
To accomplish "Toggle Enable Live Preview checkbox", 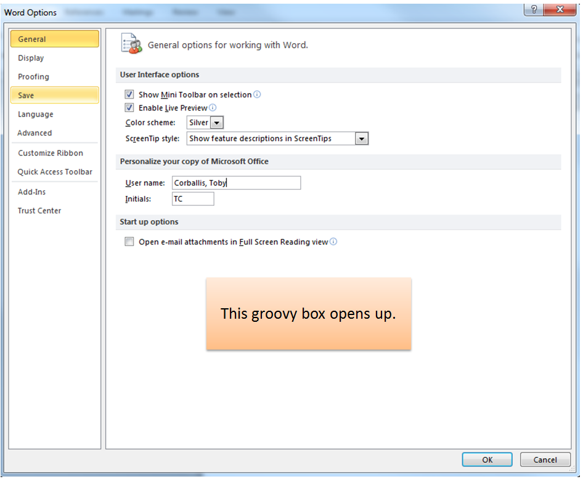I will pos(129,108).
